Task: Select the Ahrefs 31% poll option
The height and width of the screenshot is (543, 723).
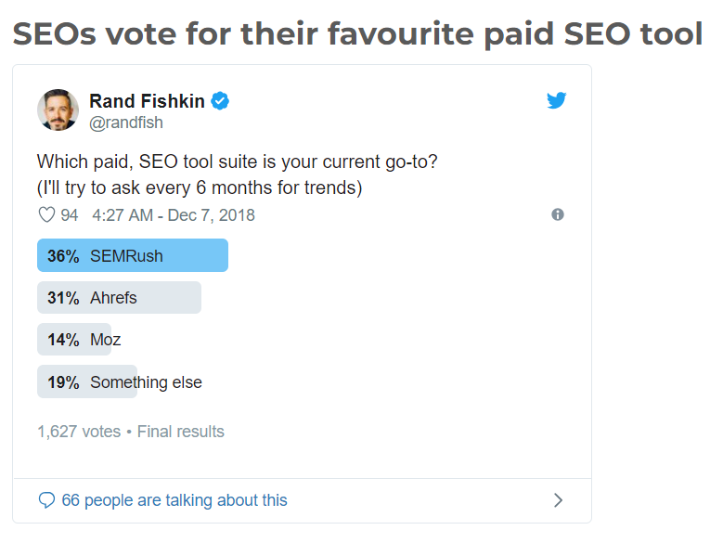Action: [x=119, y=297]
